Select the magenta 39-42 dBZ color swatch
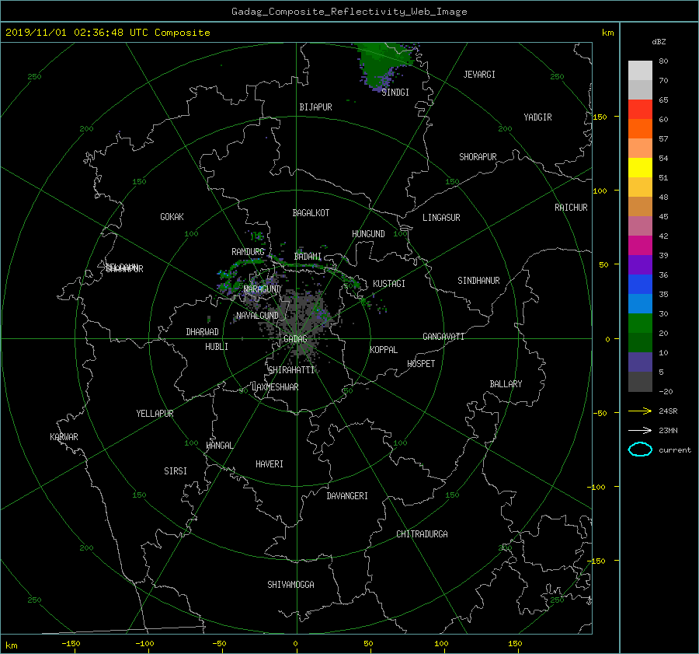The image size is (699, 654). 640,246
